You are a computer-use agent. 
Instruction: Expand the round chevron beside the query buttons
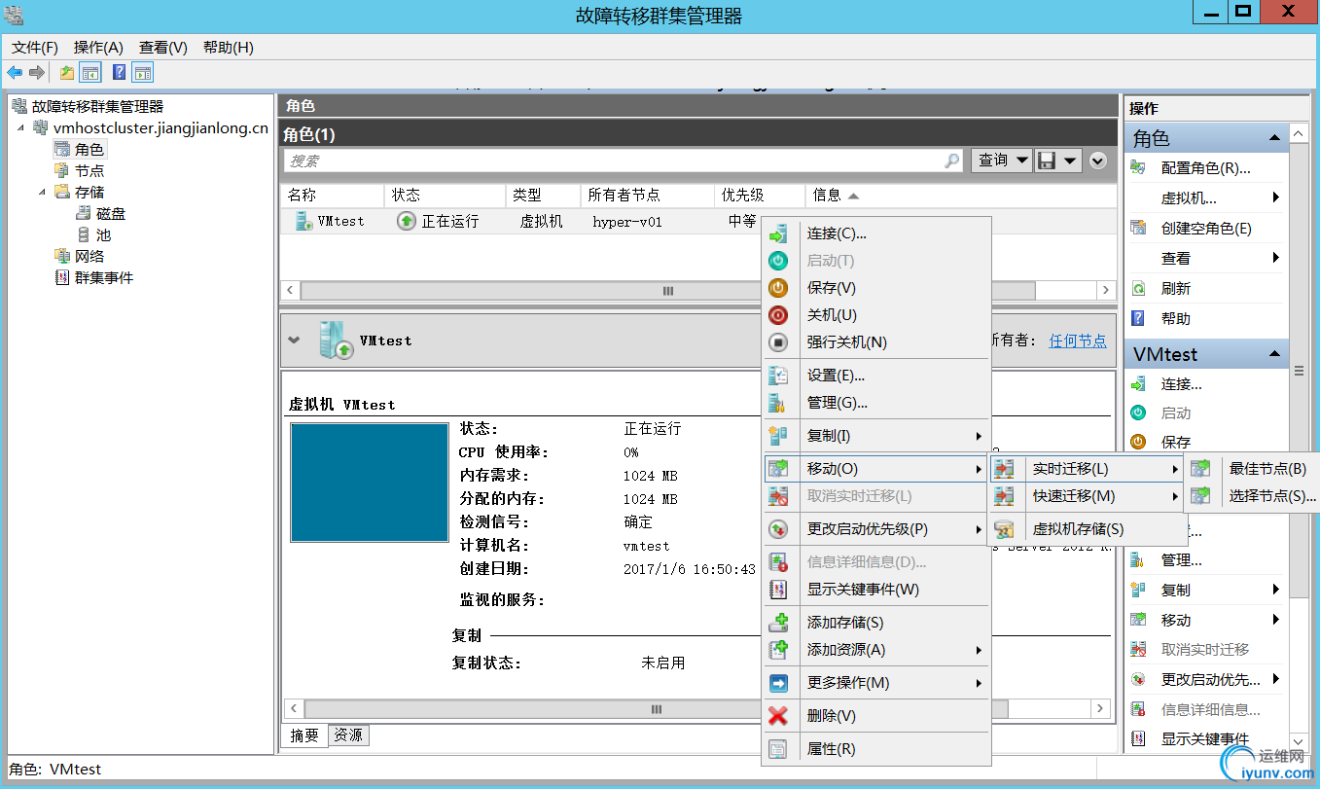(x=1099, y=161)
